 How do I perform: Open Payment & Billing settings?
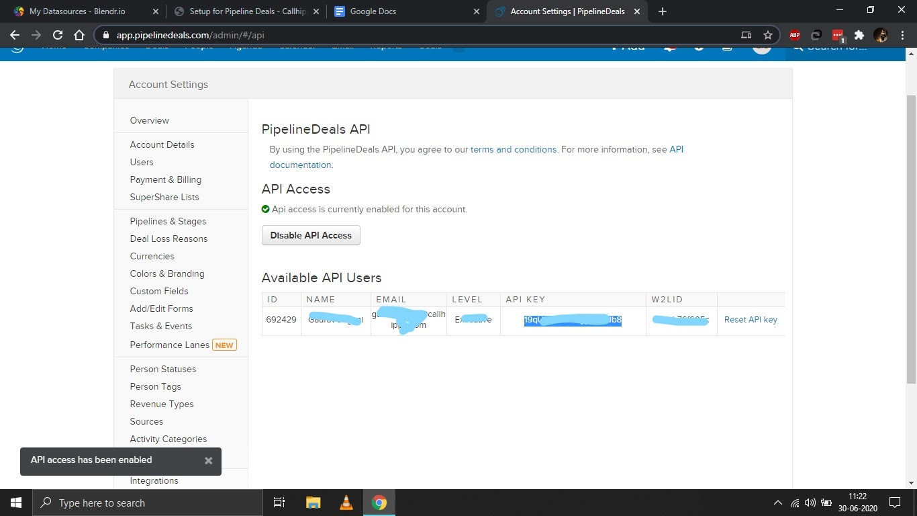pos(166,180)
